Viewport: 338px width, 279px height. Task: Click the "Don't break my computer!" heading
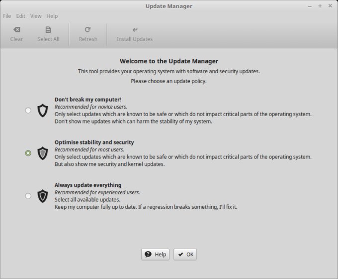pyautogui.click(x=88, y=100)
